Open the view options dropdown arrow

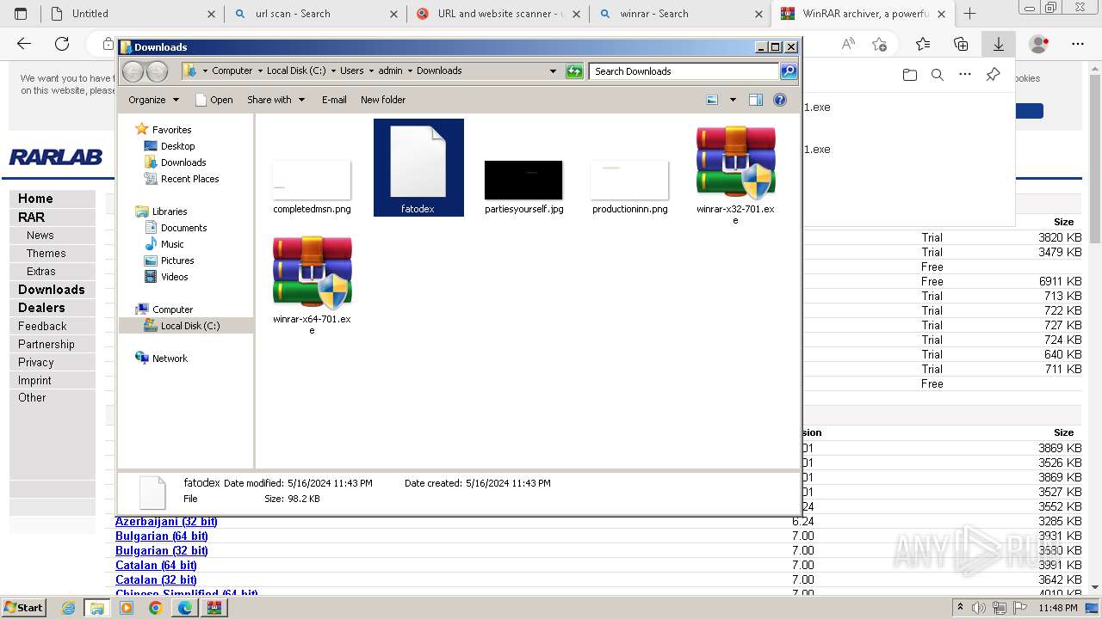733,100
